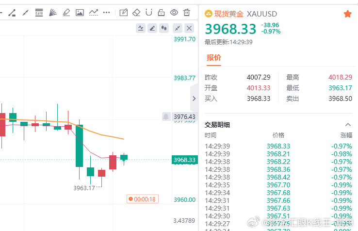This screenshot has height=231, width=358.
Task: Select the eraser tool
Action: (136, 12)
